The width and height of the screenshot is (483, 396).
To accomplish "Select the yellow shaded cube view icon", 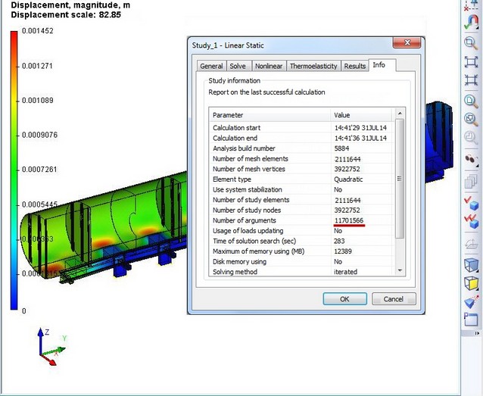I will (471, 283).
